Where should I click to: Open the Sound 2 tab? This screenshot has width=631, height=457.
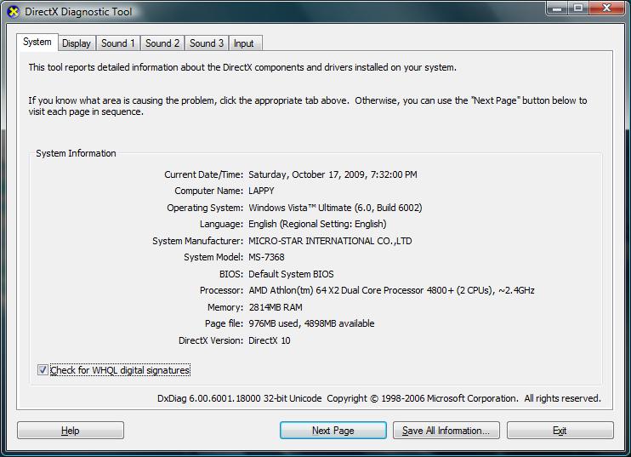point(162,43)
